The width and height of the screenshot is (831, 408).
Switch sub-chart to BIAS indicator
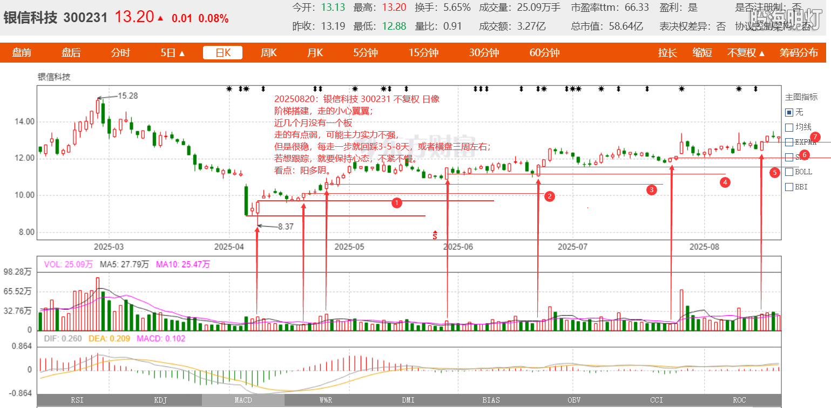coord(491,400)
